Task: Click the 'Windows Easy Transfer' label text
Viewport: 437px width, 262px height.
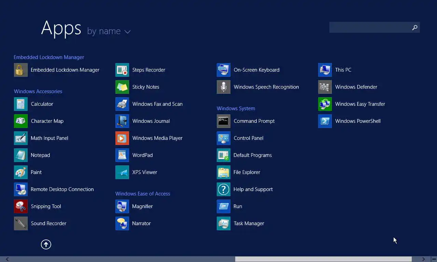Action: point(360,104)
